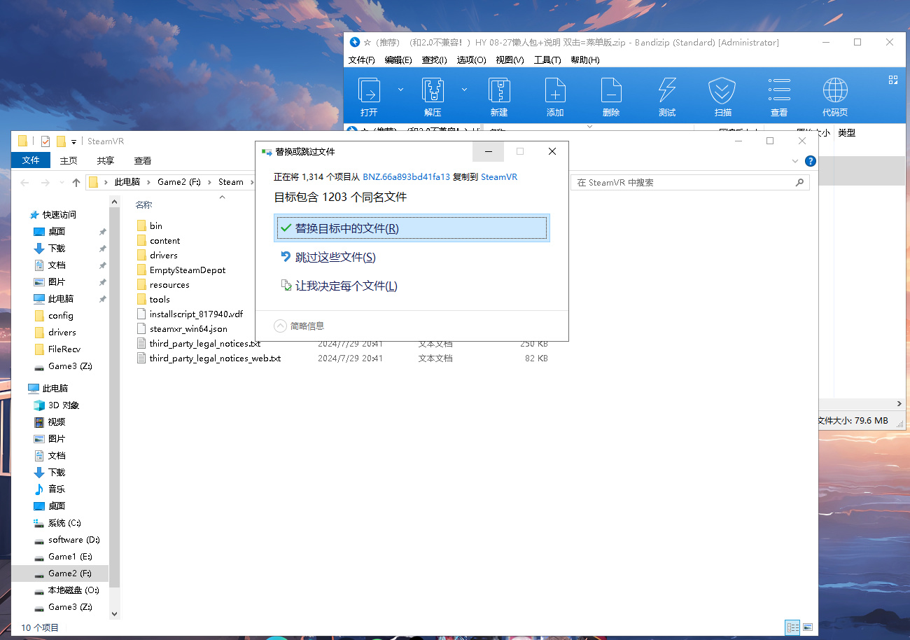Screen dimensions: 910x640
Task: Select the file third_party_legal_notices_web.txt
Action: (x=215, y=358)
